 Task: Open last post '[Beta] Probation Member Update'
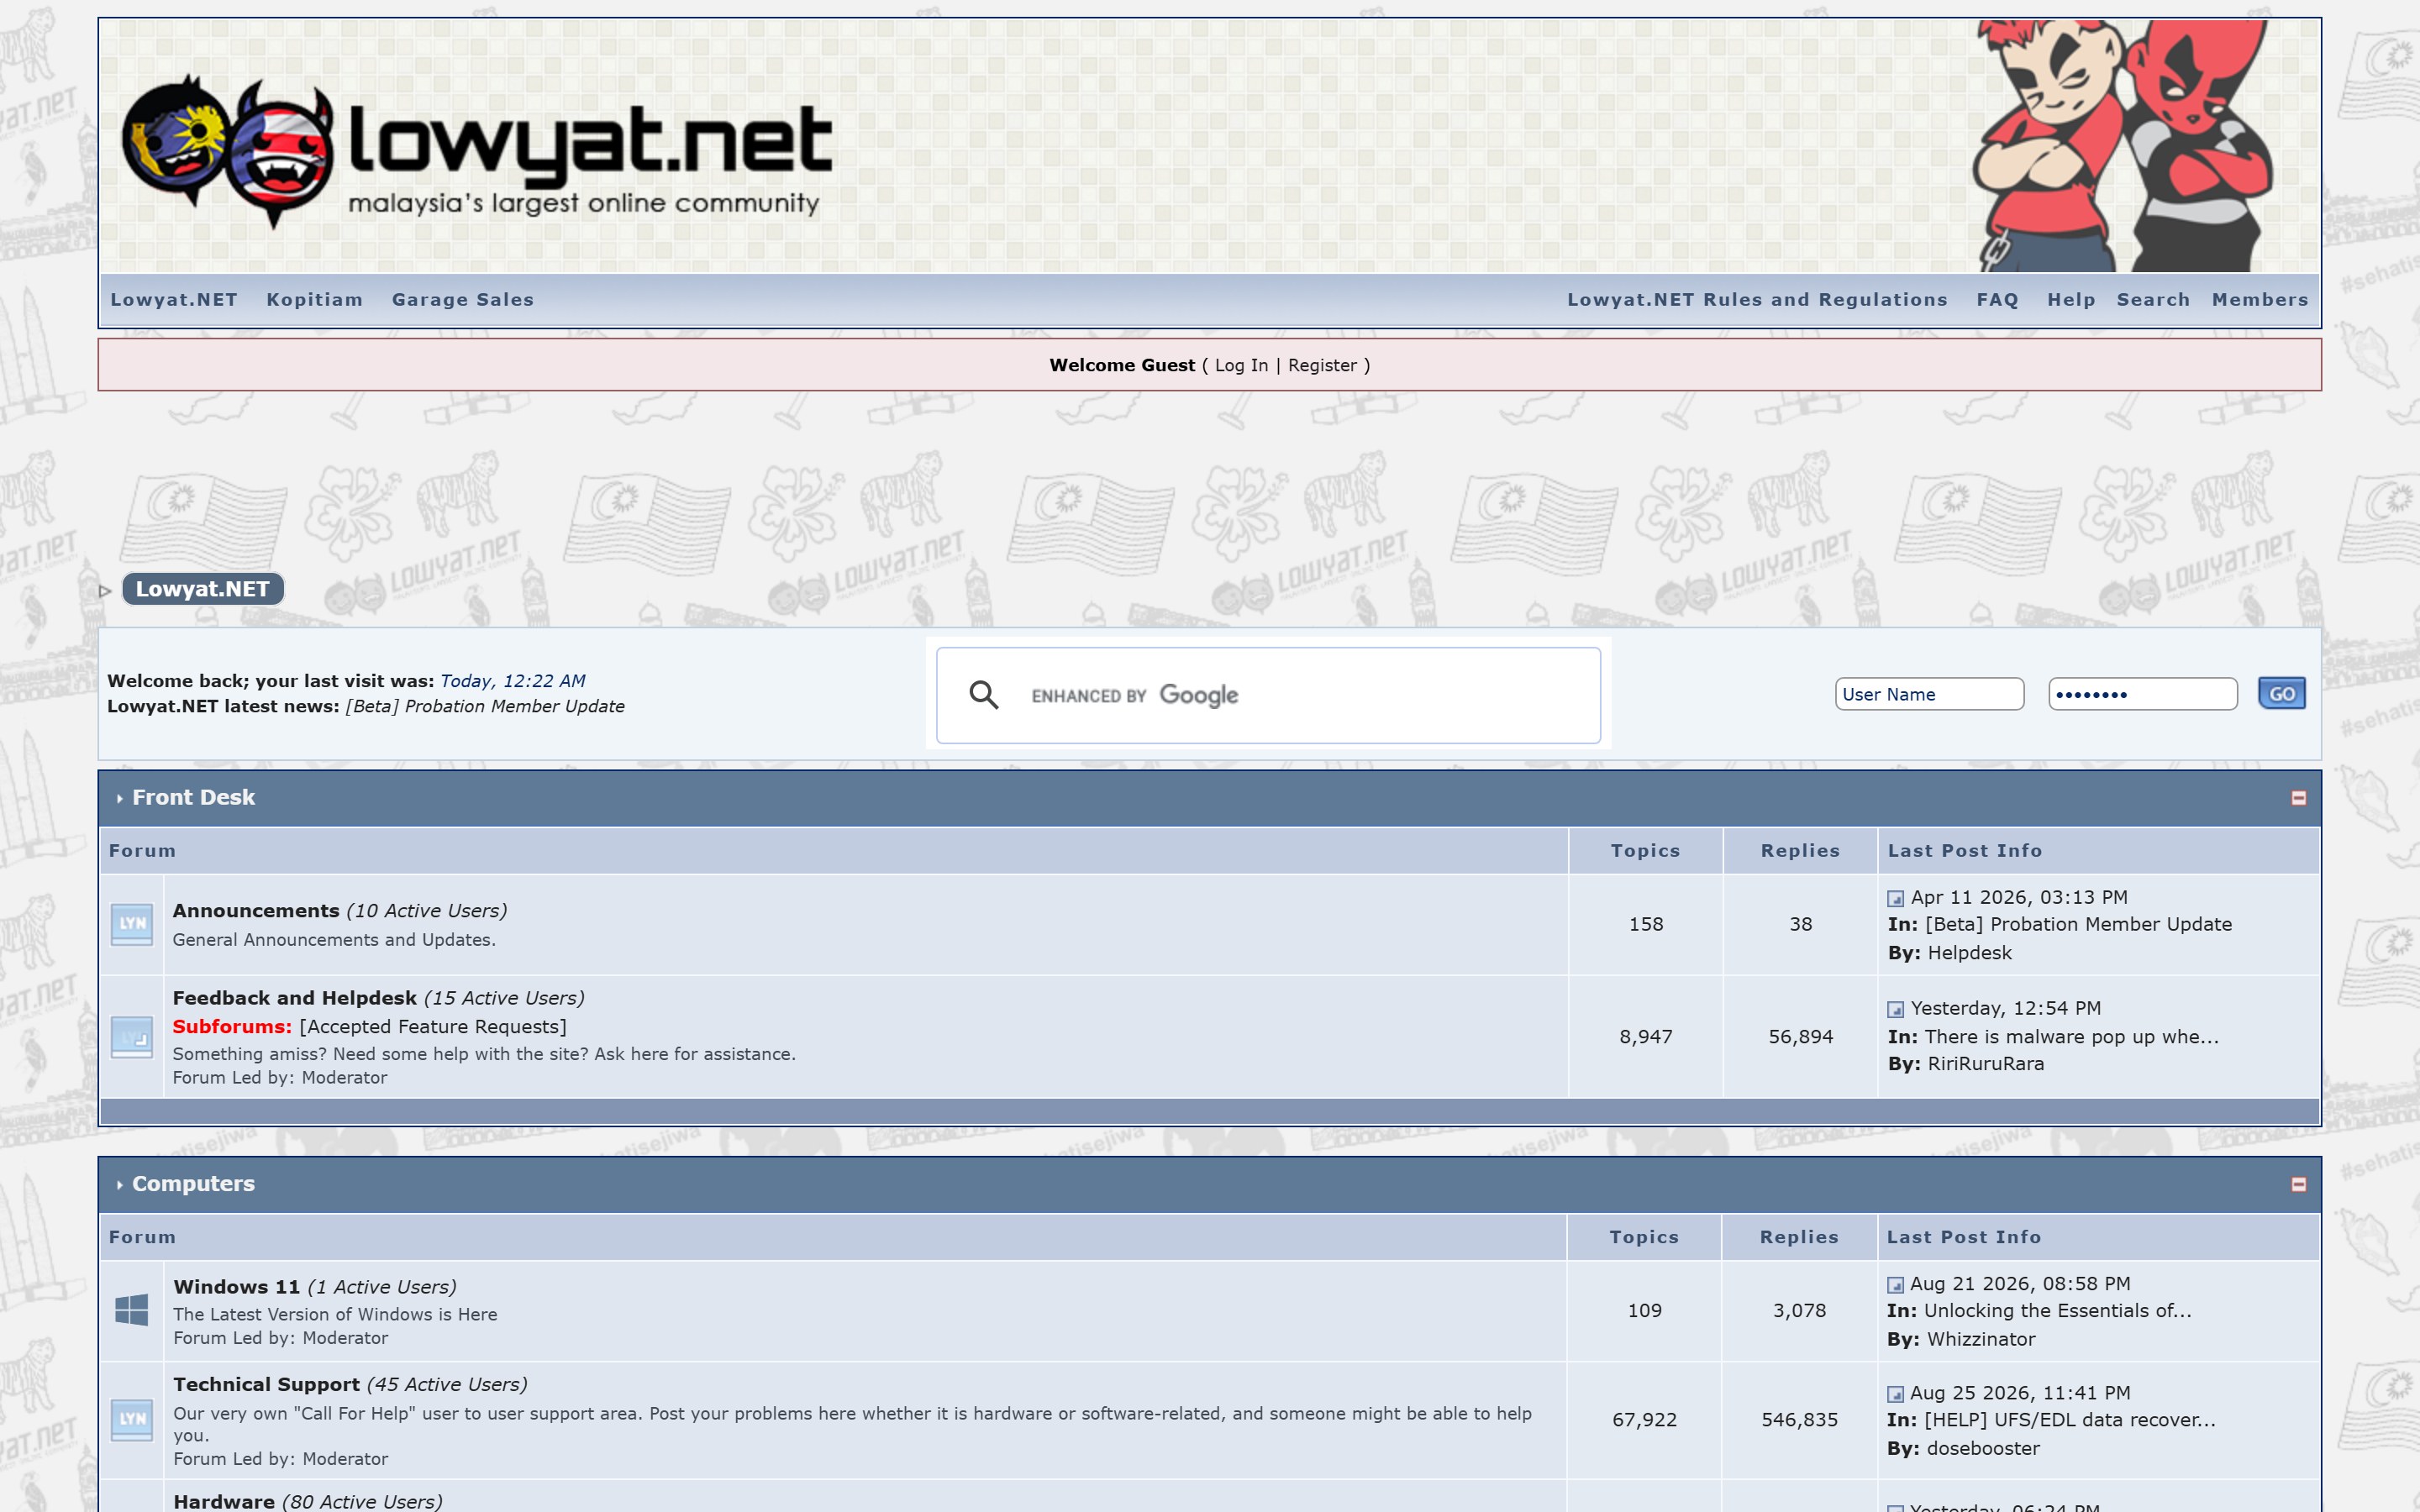coord(2078,925)
